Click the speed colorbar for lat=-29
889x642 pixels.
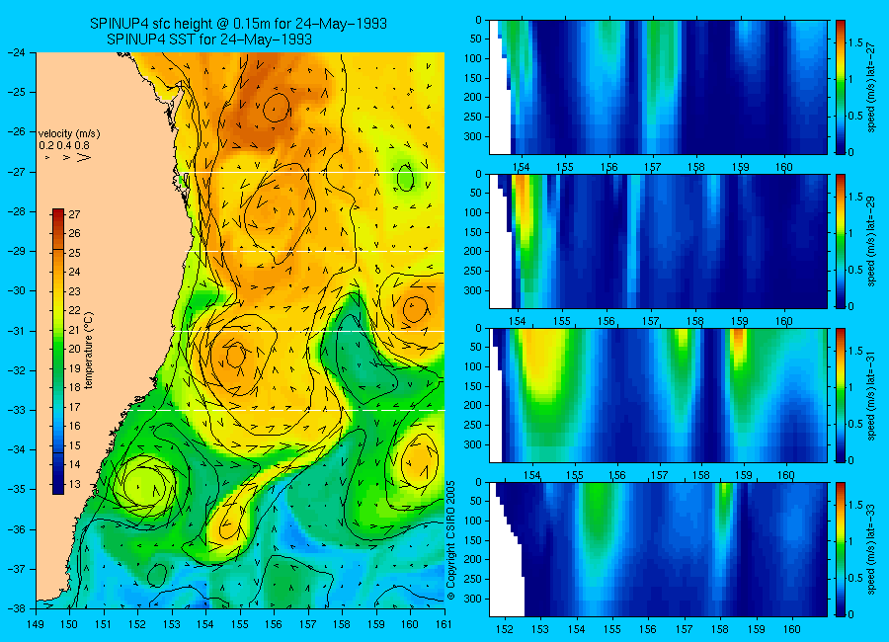[840, 241]
